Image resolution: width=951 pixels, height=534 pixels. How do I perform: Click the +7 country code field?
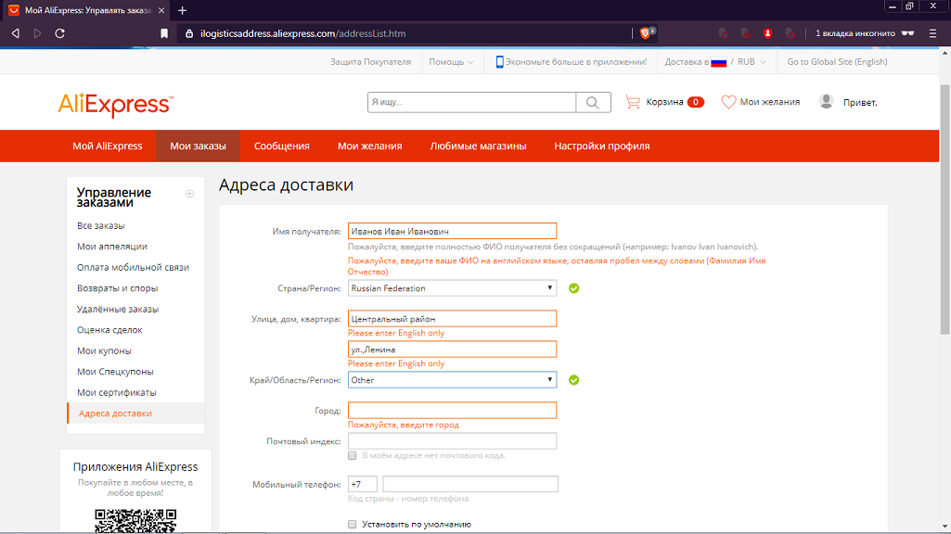click(363, 484)
